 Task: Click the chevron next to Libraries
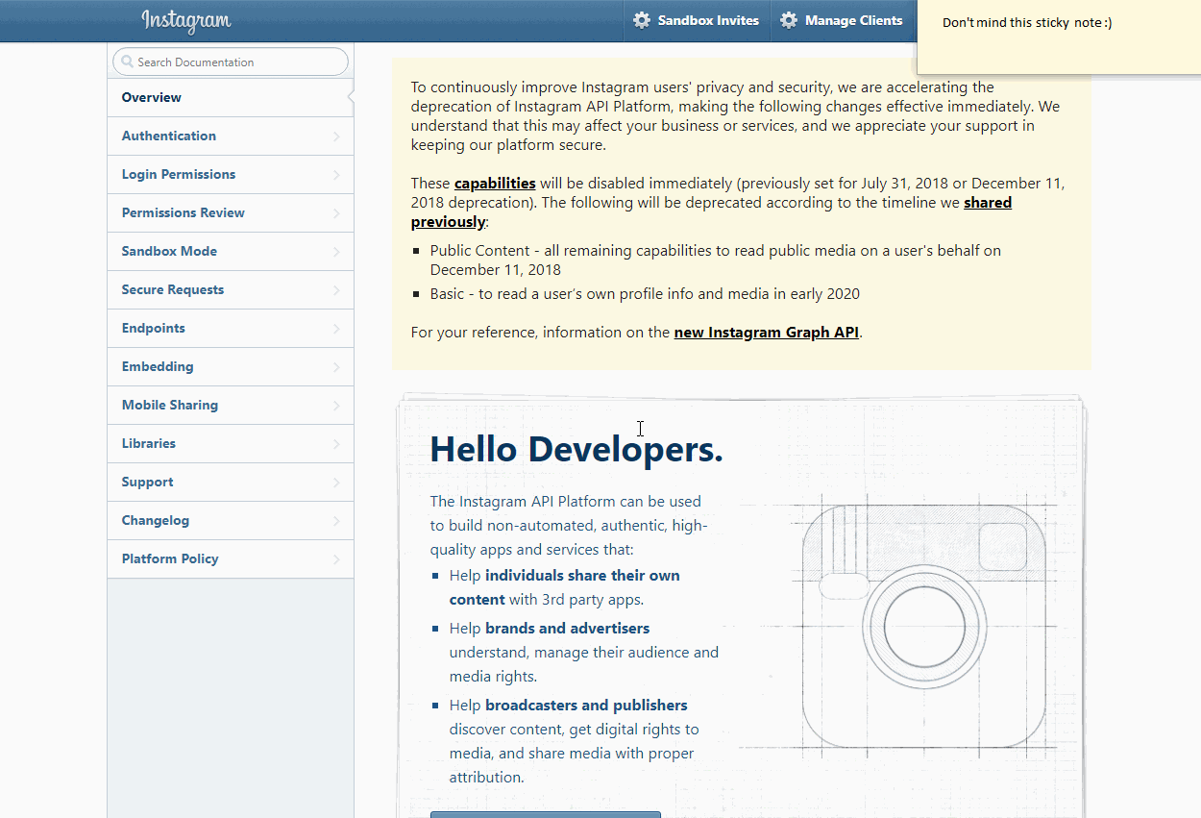coord(336,444)
